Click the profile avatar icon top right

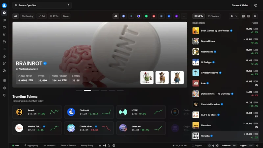click(256, 5)
